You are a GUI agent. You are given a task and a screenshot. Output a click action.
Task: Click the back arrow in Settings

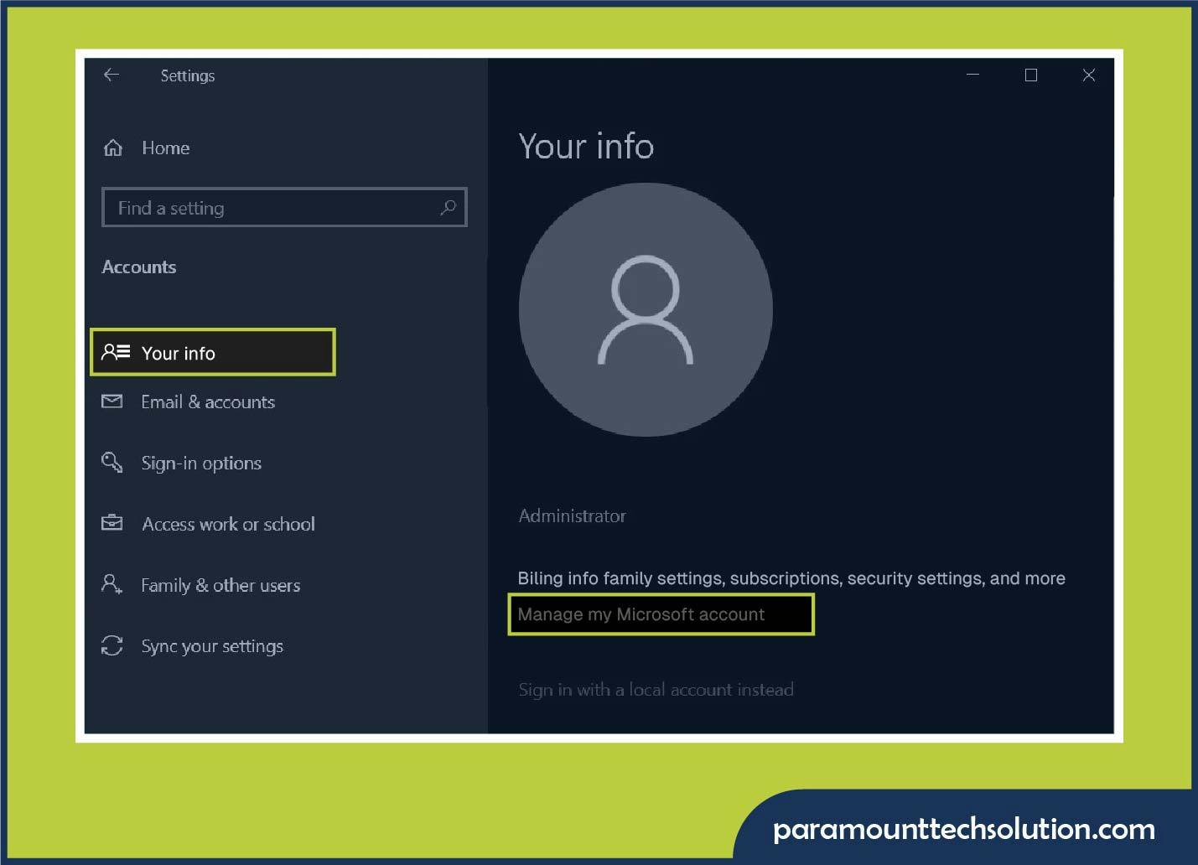[112, 75]
